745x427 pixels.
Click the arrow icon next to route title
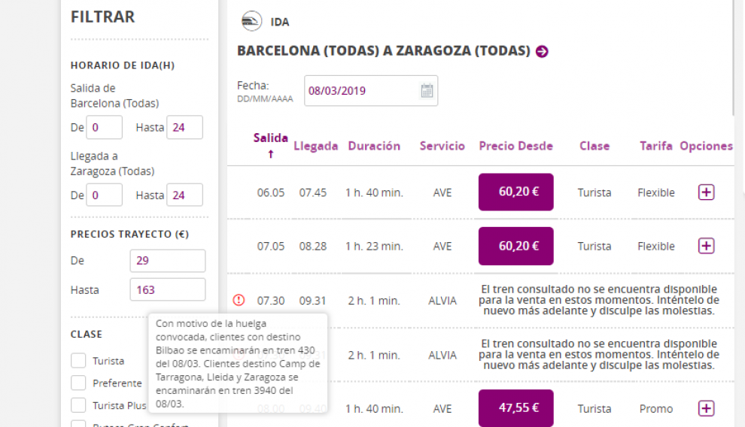[x=542, y=51]
